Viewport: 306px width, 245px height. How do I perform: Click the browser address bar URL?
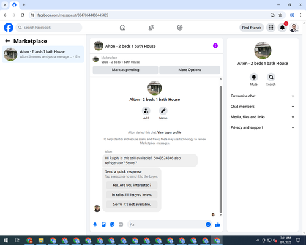pyautogui.click(x=73, y=15)
